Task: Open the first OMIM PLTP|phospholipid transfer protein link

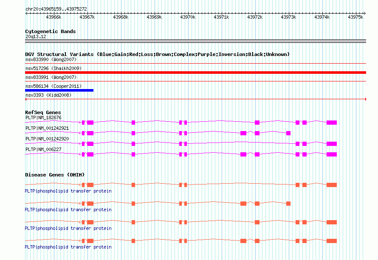Action: tap(68, 191)
